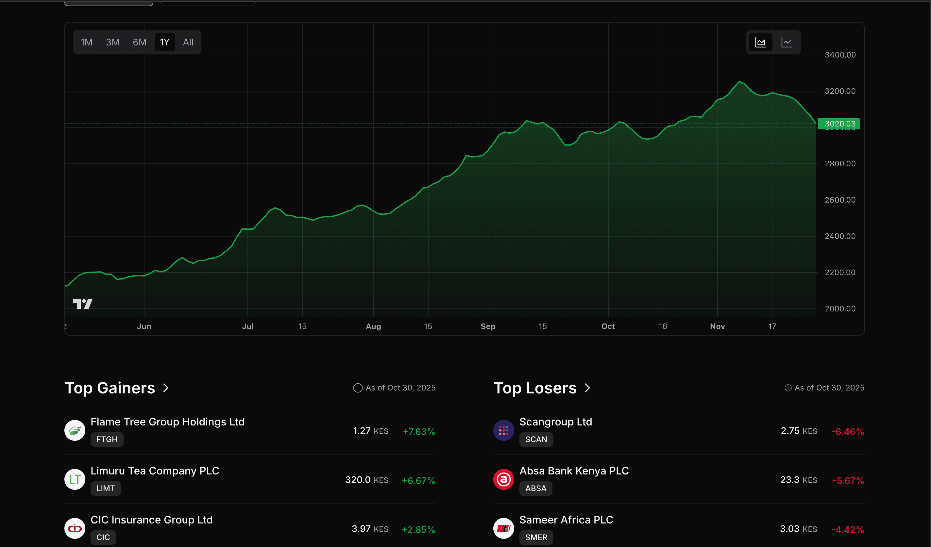Click the 2600.00 price axis label
The width and height of the screenshot is (931, 547).
840,200
